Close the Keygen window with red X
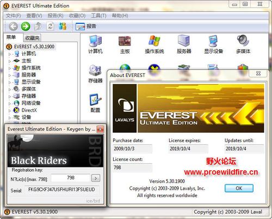 point(100,129)
